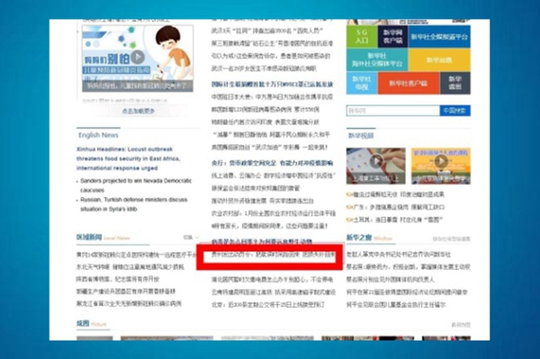Open the Xinhua Headlines locust outbreak article
The height and width of the screenshot is (359, 540).
click(x=128, y=158)
